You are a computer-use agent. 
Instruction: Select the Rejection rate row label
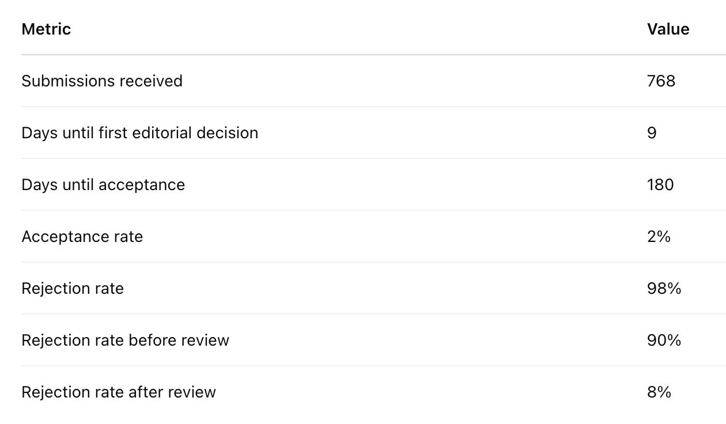coord(73,288)
